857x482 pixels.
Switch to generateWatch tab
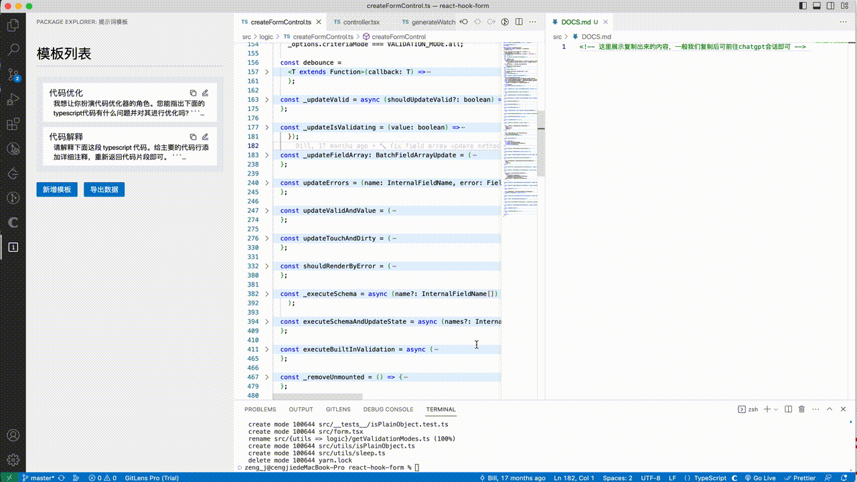(428, 22)
